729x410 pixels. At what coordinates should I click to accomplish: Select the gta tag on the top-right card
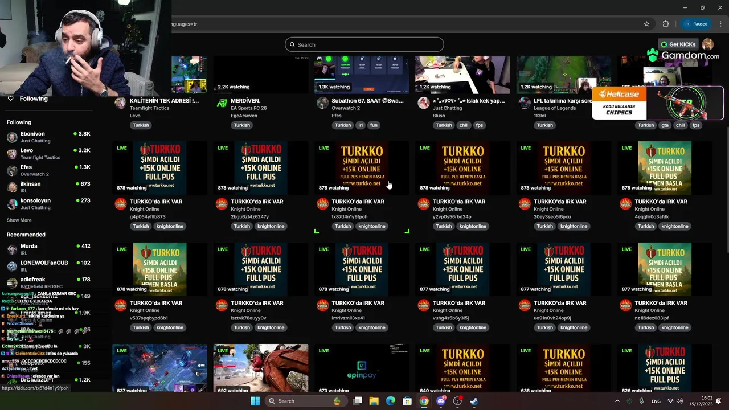click(665, 125)
